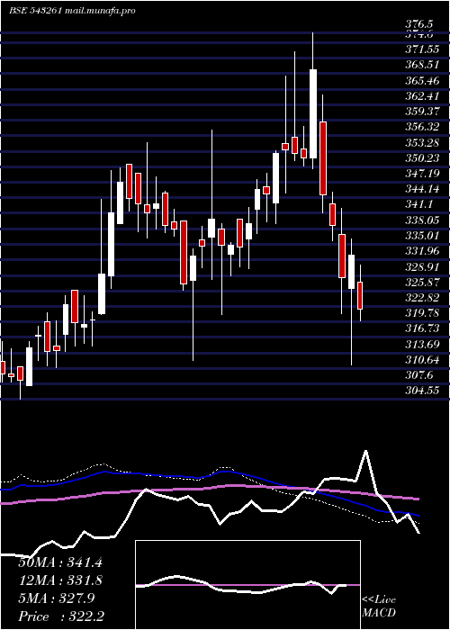Click the 356.32 price axis label
Viewport: 450px width, 630px height.
coord(422,127)
